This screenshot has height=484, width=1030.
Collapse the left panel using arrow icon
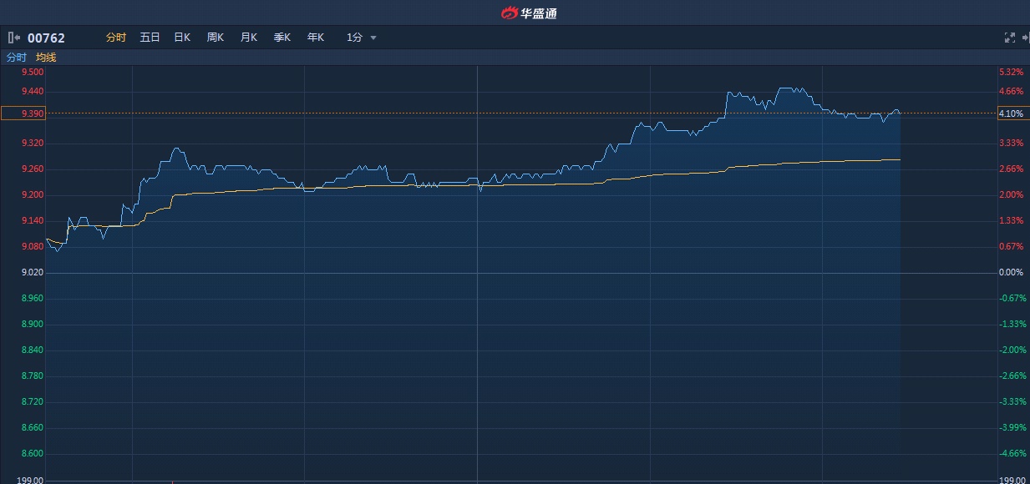pyautogui.click(x=14, y=38)
